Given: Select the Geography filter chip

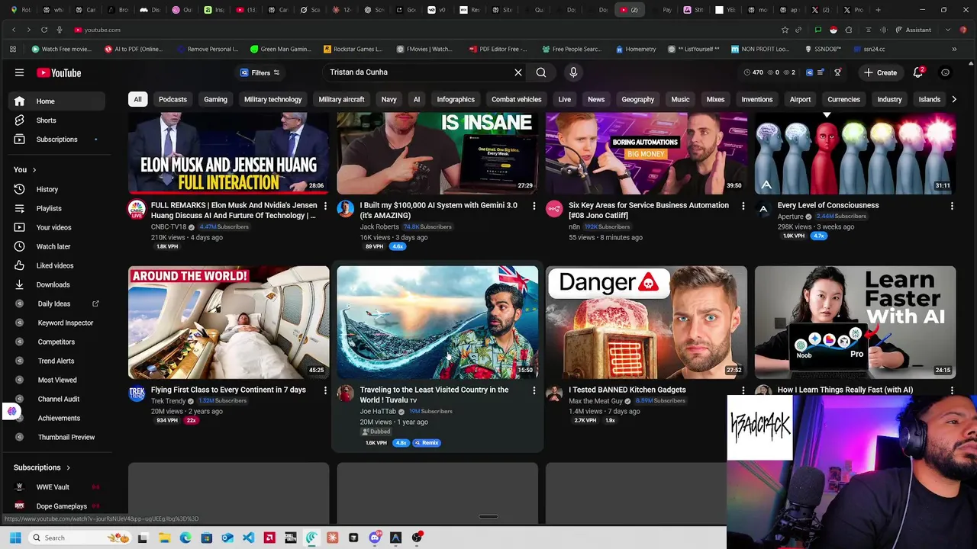Looking at the screenshot, I should [x=637, y=99].
